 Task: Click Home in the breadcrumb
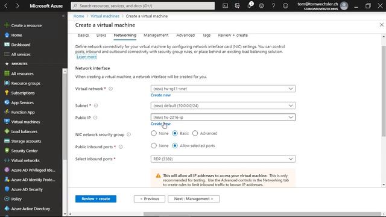pos(79,16)
